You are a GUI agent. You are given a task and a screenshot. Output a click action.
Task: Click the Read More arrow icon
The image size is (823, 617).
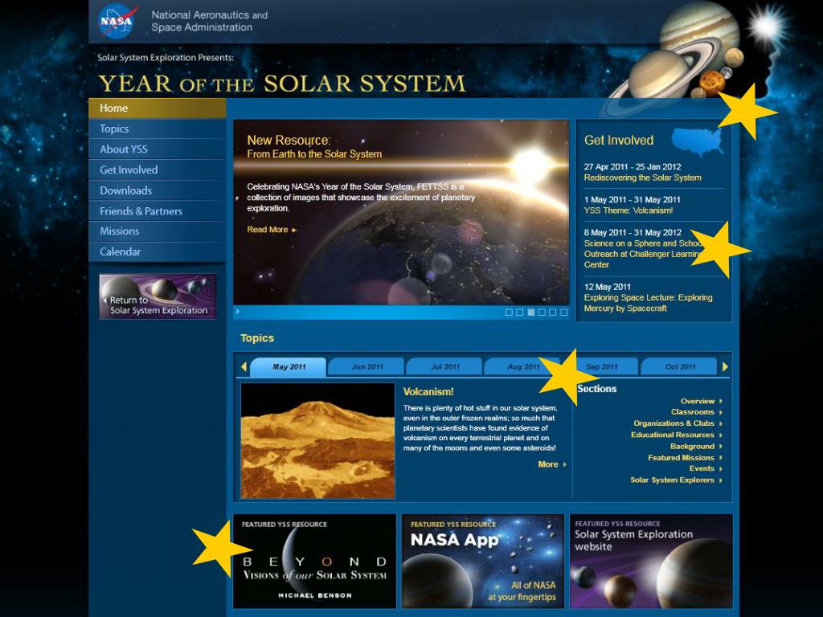[x=294, y=231]
